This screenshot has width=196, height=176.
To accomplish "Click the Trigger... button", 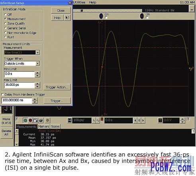I will pyautogui.click(x=57, y=101).
